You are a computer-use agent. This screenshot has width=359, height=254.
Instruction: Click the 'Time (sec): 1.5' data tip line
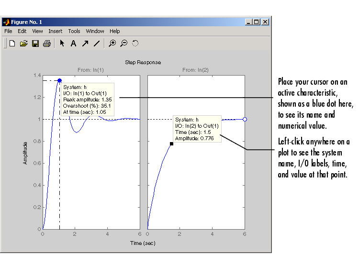tap(193, 132)
